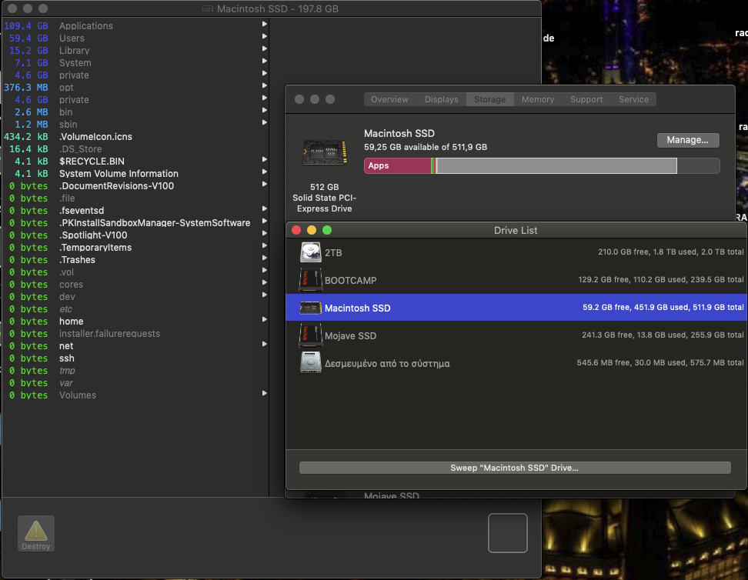The width and height of the screenshot is (748, 580).
Task: Click the Apps segment of storage bar
Action: [396, 165]
